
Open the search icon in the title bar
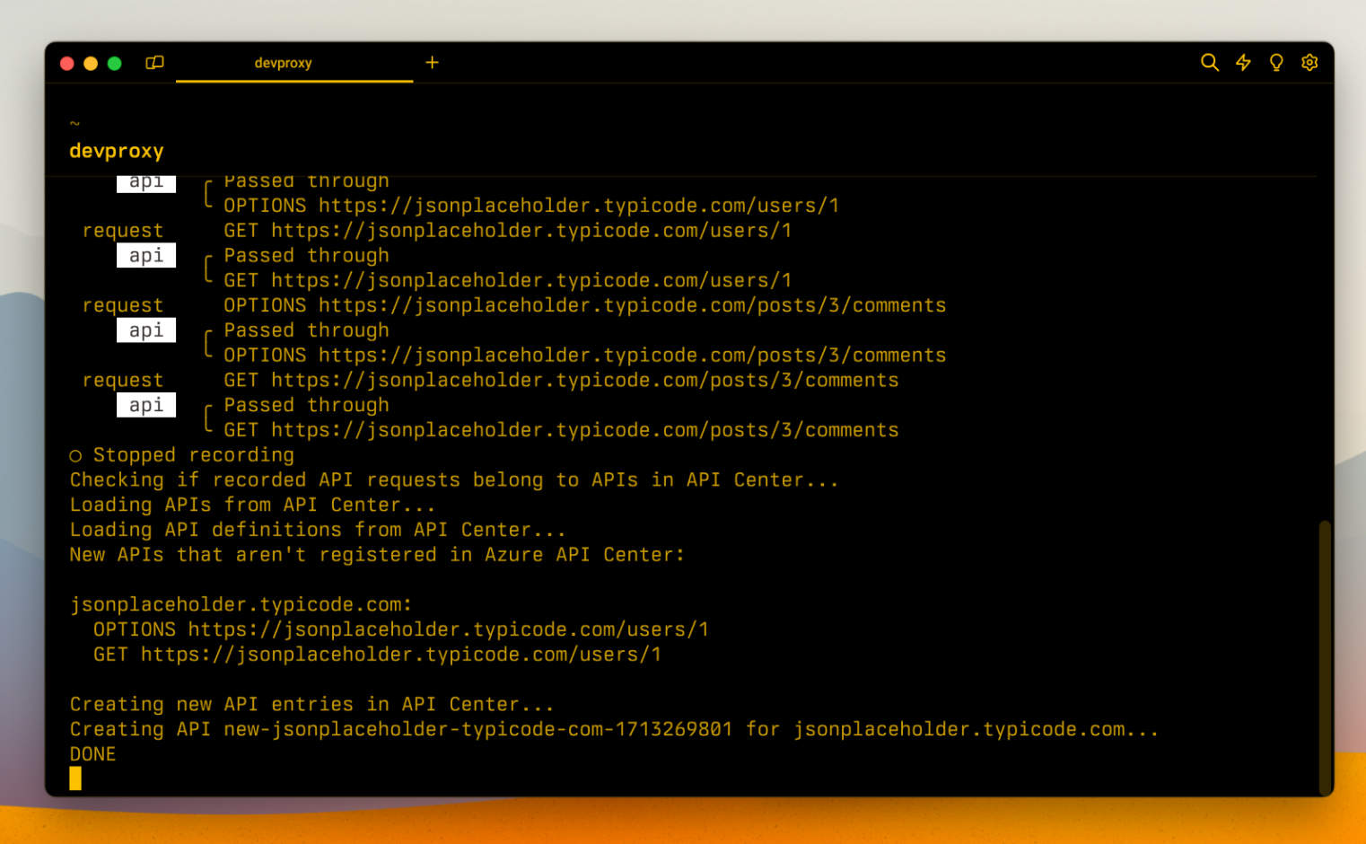coord(1209,63)
